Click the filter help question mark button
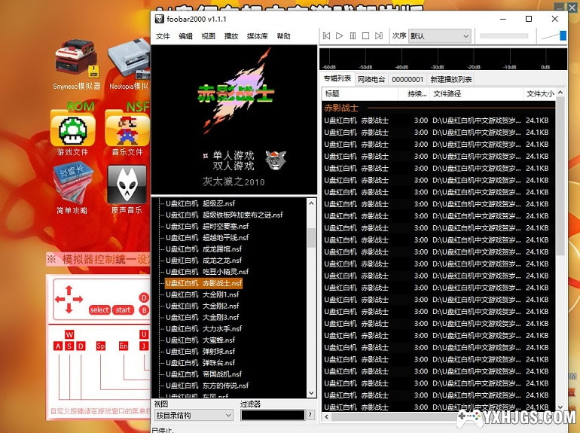This screenshot has width=580, height=433. (x=310, y=415)
